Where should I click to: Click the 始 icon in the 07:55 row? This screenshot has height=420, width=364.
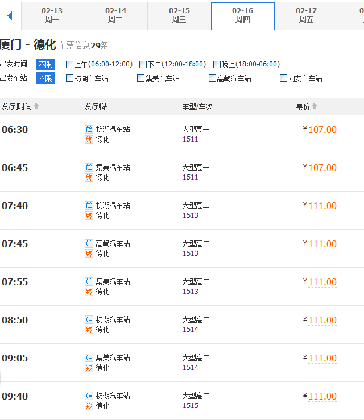click(89, 281)
